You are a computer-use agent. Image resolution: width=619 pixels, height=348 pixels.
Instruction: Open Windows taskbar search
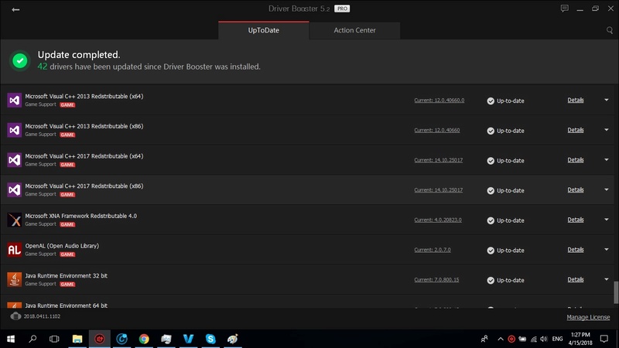pyautogui.click(x=32, y=339)
